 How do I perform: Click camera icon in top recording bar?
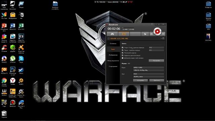pos(124,2)
